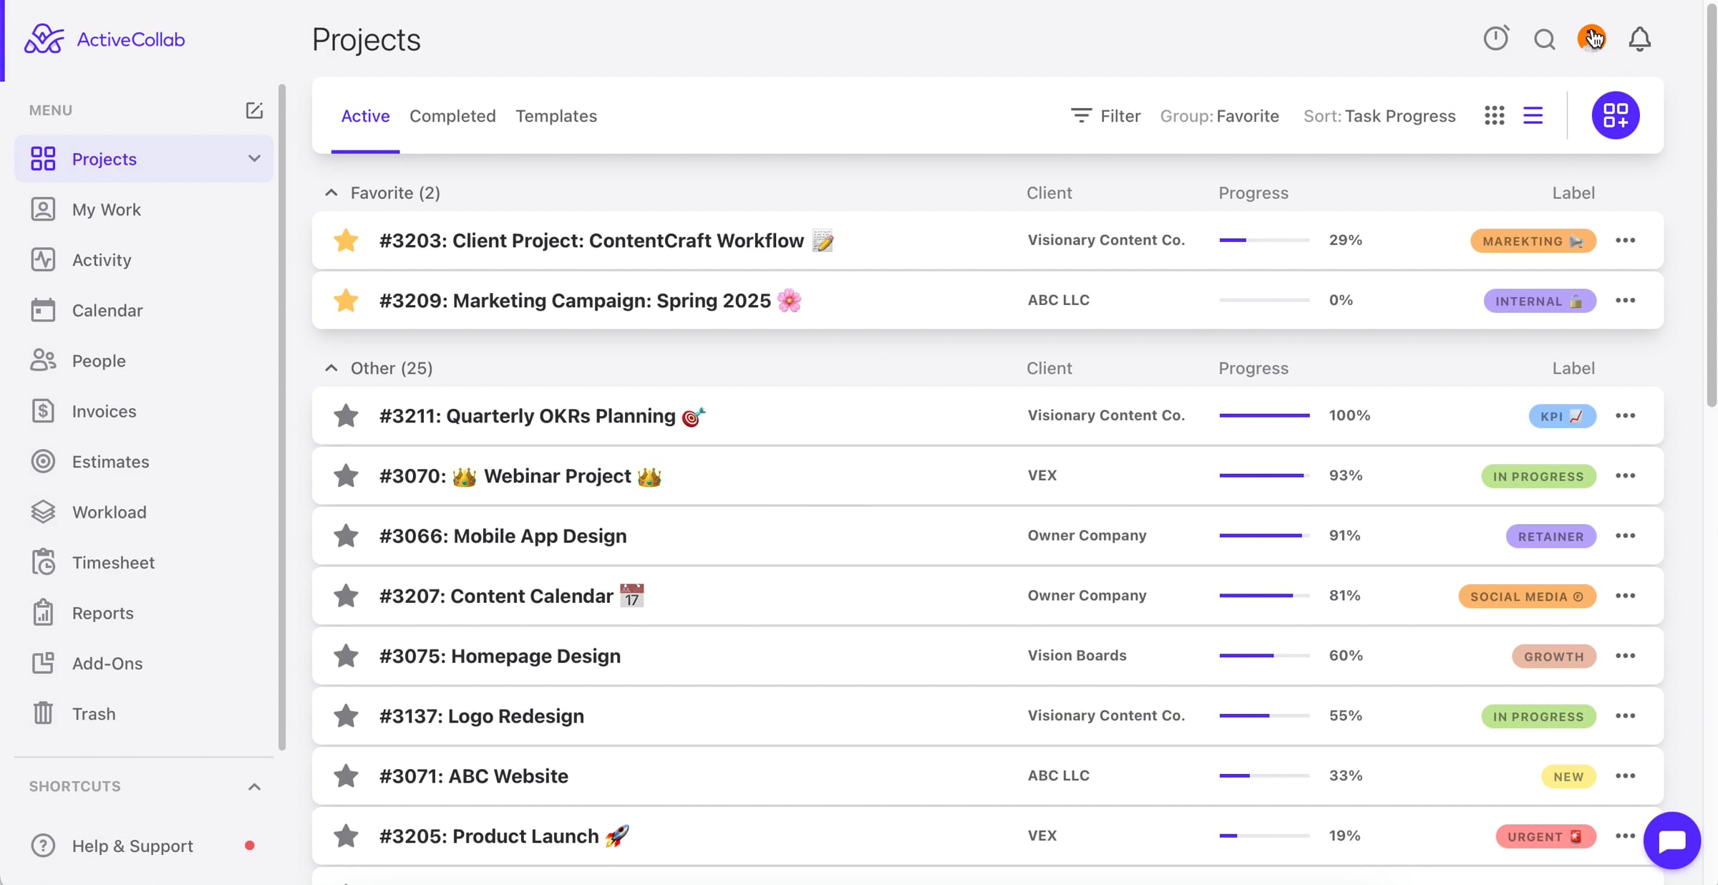
Task: Open the user profile avatar
Action: [x=1591, y=38]
